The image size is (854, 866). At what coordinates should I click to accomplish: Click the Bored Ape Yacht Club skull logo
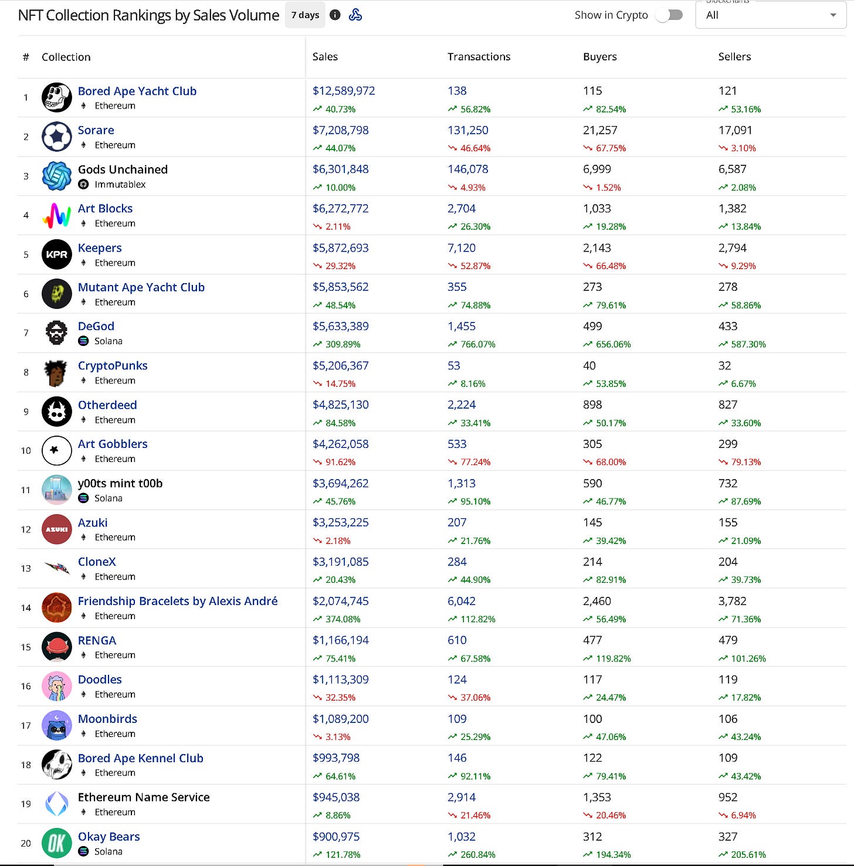click(57, 97)
